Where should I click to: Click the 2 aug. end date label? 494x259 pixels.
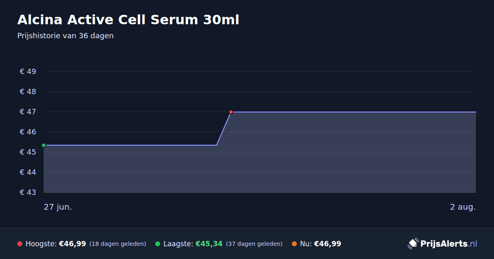click(x=463, y=207)
